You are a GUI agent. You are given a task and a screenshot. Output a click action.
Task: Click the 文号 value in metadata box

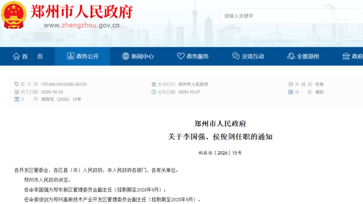point(61,100)
